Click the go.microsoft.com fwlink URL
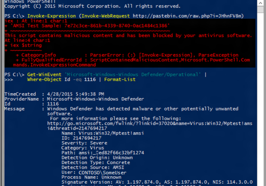Viewport: 266px width, 186px height. coord(150,123)
